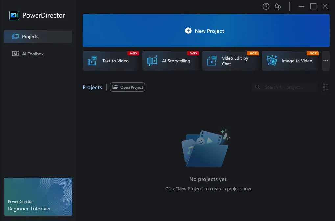Launch the Image to Video tool

click(x=290, y=61)
